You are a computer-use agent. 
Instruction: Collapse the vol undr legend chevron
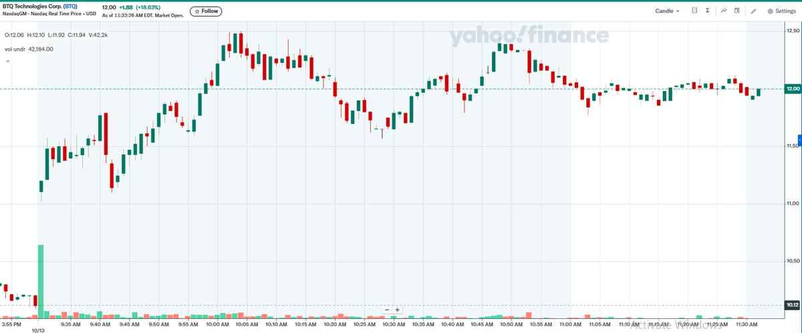pyautogui.click(x=8, y=61)
